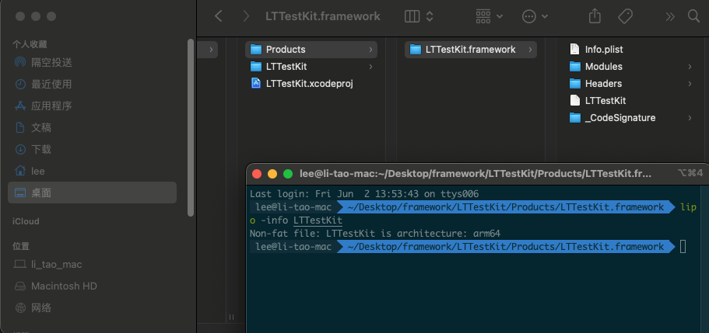Switch Finder view using column view icon
The width and height of the screenshot is (709, 333).
coord(412,17)
